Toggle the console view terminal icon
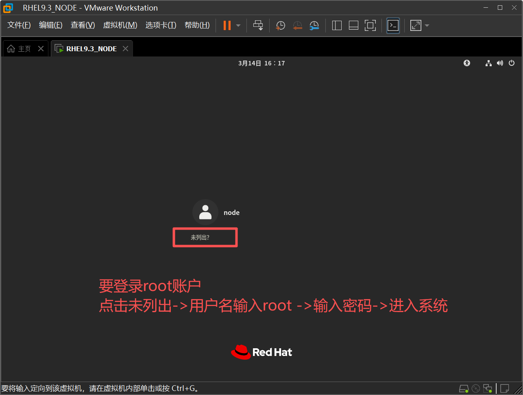 (x=393, y=26)
